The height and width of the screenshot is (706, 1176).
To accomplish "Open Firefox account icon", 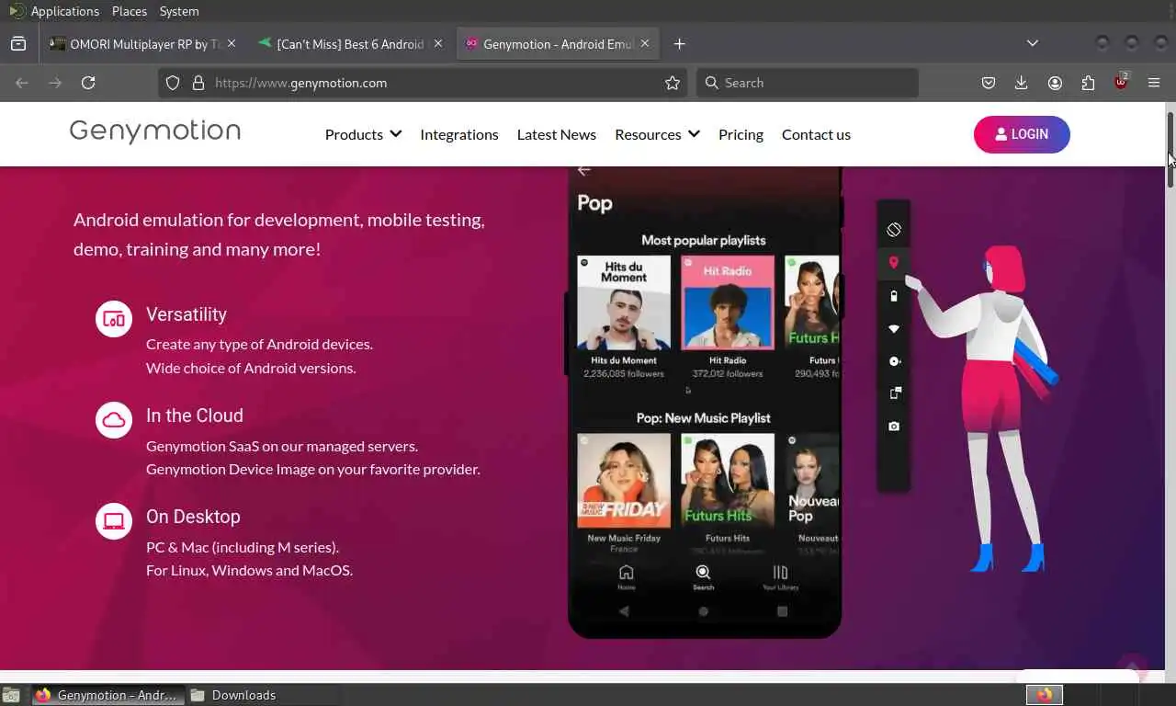I will tap(1055, 83).
